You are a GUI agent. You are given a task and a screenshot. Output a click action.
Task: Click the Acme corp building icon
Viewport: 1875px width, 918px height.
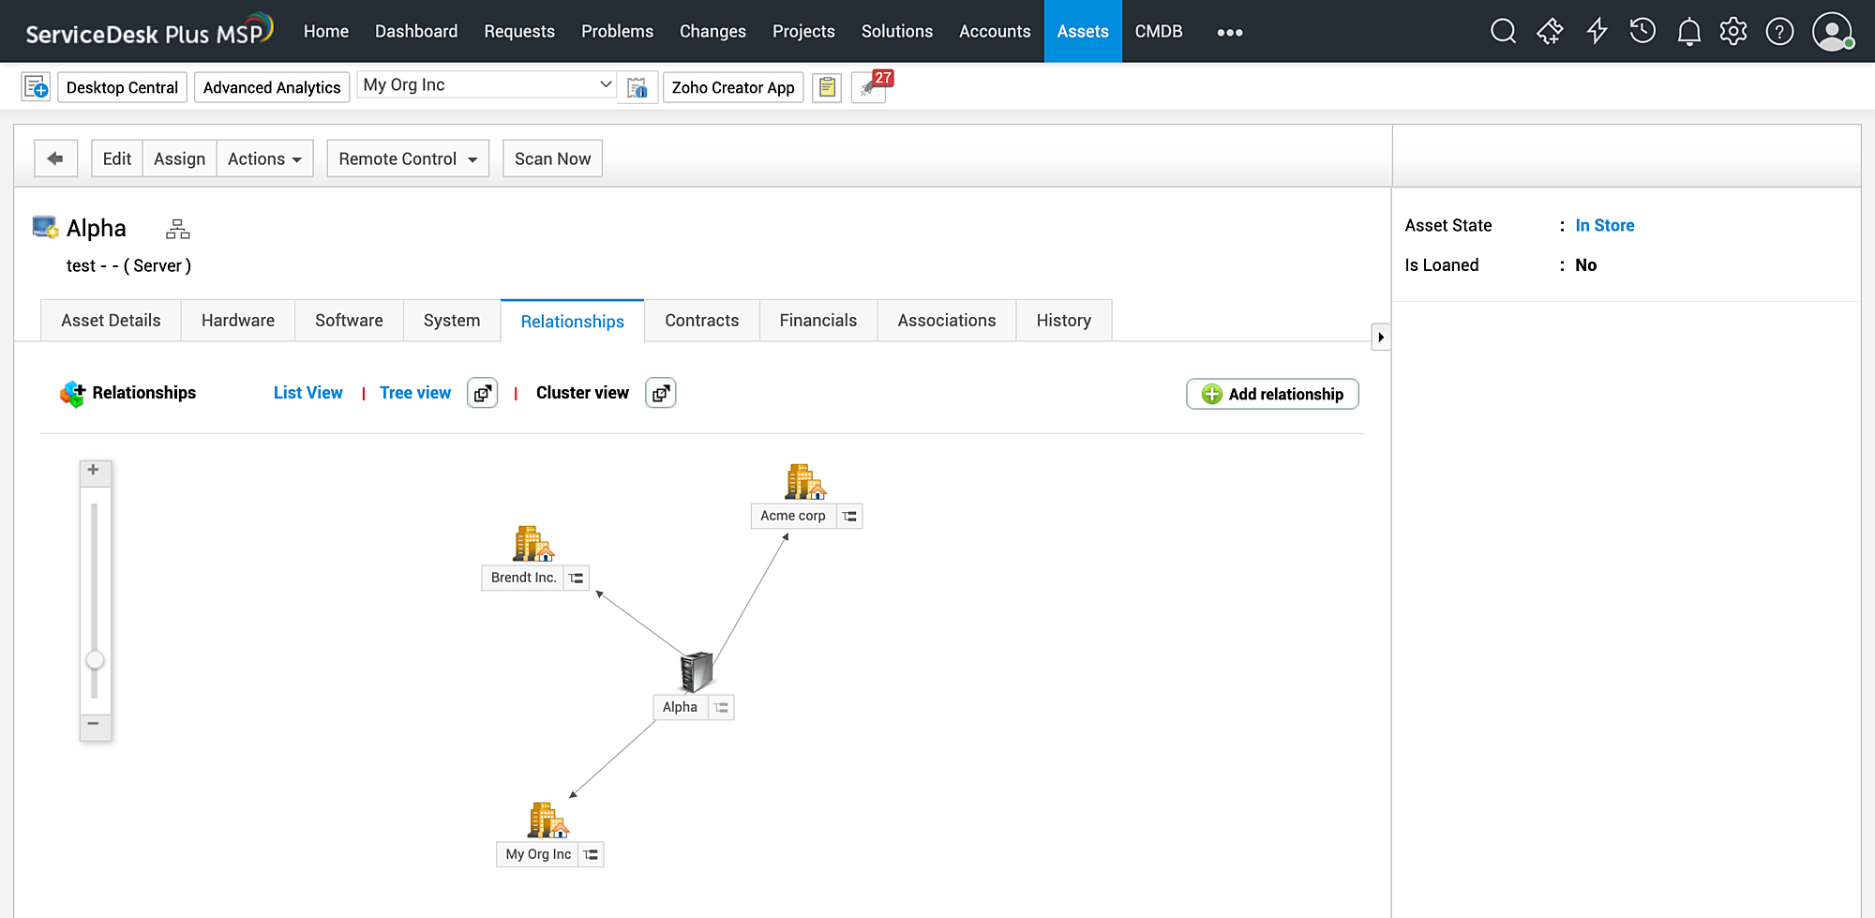pos(805,482)
